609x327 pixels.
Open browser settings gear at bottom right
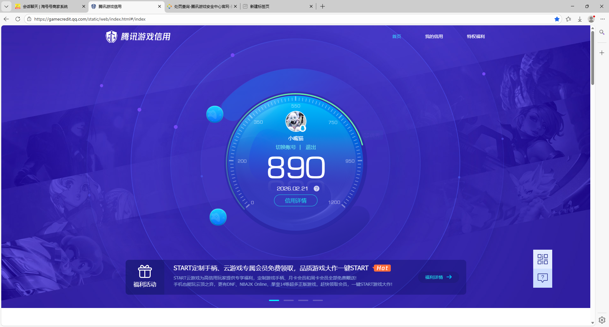pos(602,320)
